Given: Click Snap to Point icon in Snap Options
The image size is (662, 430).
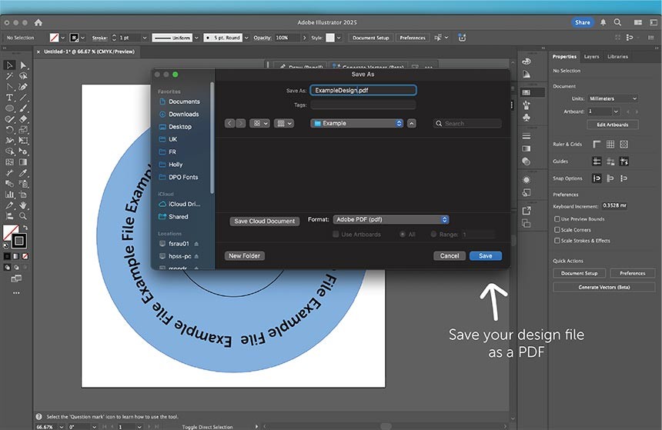Looking at the screenshot, I should click(597, 178).
